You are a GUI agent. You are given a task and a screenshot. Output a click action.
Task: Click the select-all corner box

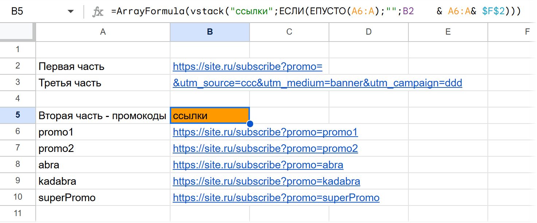(x=17, y=32)
